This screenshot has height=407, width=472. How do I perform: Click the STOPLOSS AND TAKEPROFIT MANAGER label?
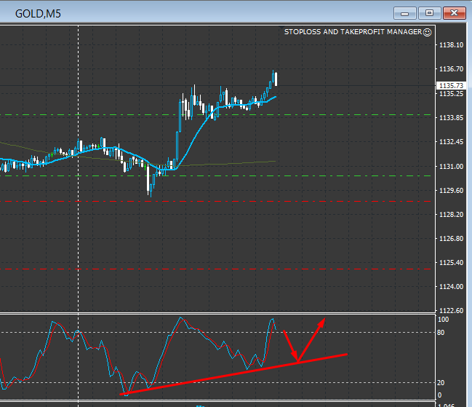coord(353,32)
